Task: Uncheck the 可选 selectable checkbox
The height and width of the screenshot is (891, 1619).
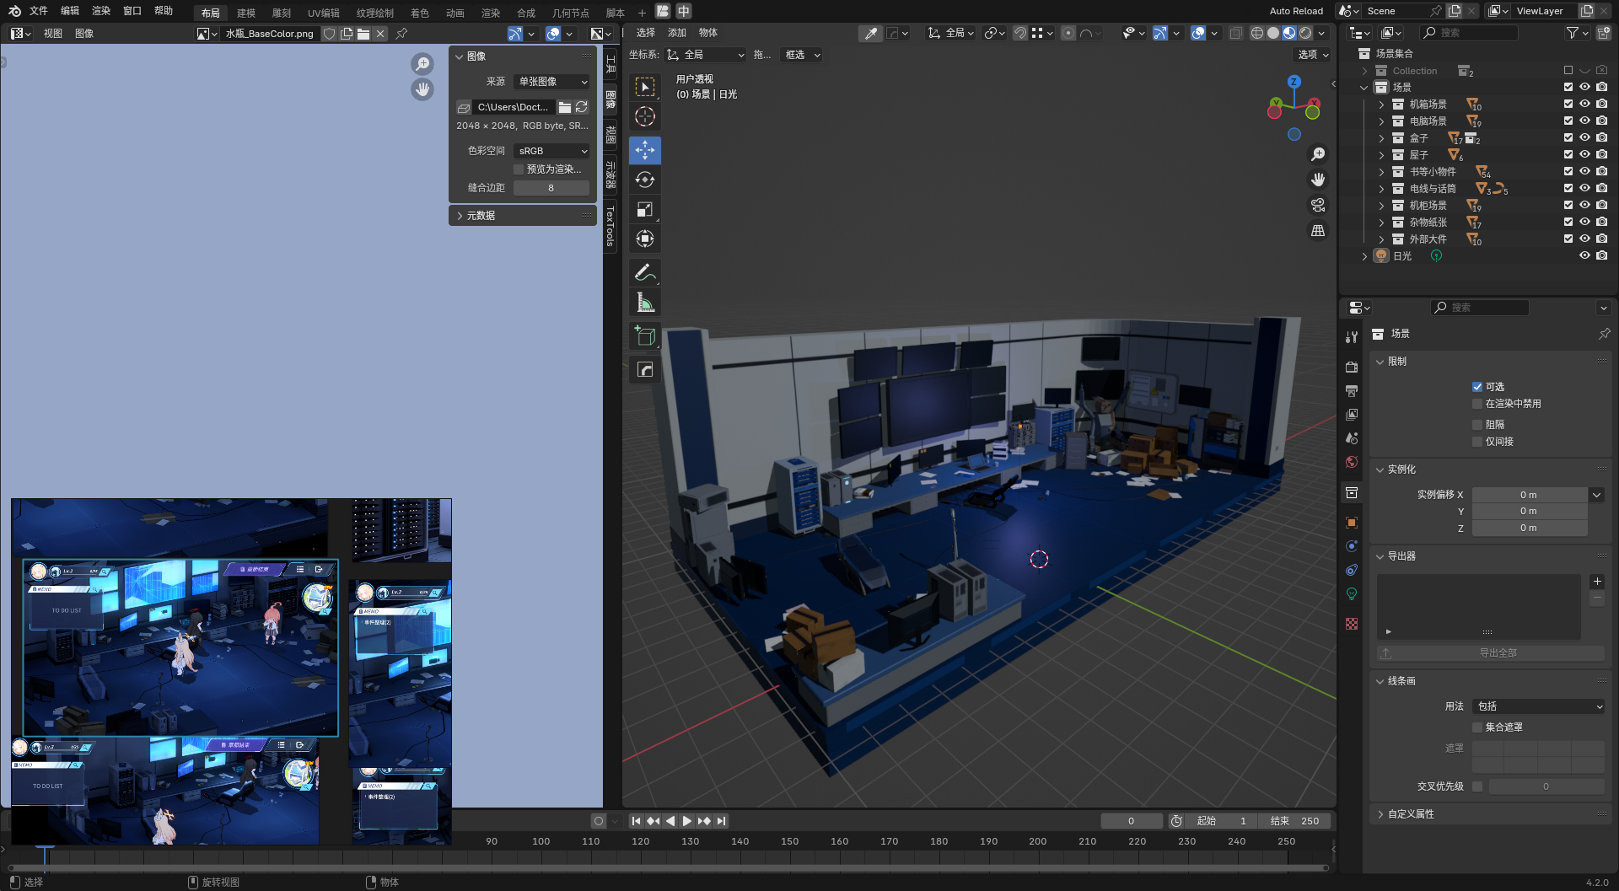Action: click(1477, 387)
